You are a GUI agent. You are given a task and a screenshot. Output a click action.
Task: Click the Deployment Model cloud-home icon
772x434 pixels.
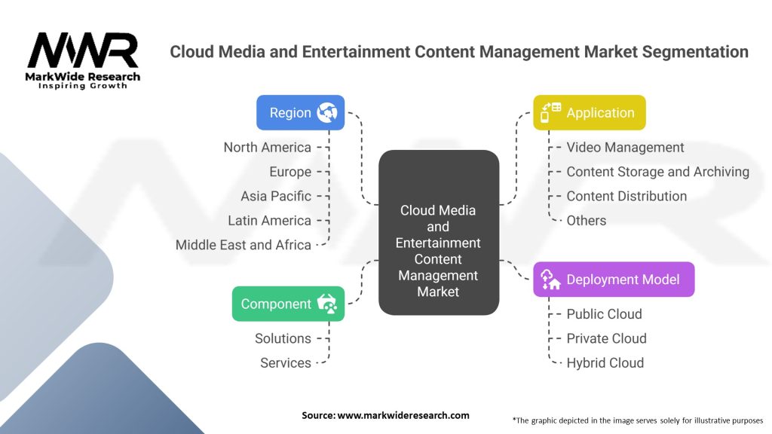550,280
